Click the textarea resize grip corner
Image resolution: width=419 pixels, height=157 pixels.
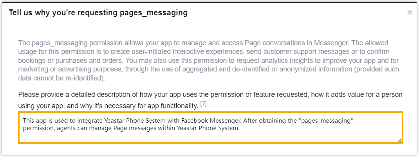pyautogui.click(x=399, y=140)
